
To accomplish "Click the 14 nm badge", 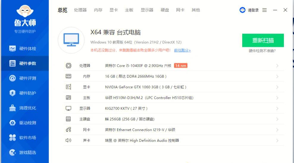I will pyautogui.click(x=181, y=66).
